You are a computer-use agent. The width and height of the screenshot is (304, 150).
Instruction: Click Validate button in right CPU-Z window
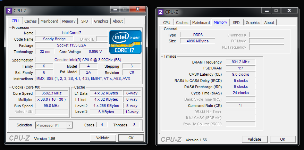point(255,139)
